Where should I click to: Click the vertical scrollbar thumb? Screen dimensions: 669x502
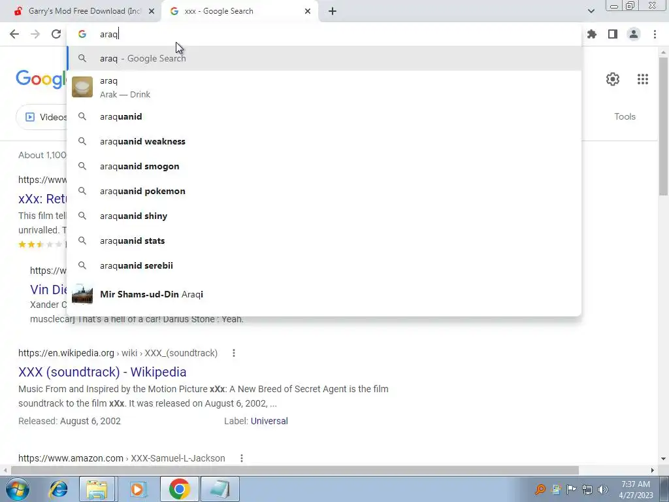[x=663, y=126]
